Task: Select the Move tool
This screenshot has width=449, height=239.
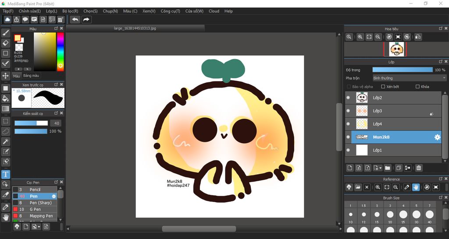Action: point(6,76)
